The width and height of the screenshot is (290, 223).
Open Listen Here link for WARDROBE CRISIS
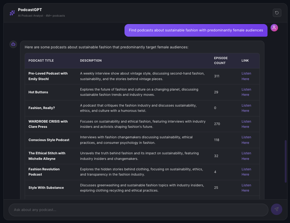tap(246, 124)
